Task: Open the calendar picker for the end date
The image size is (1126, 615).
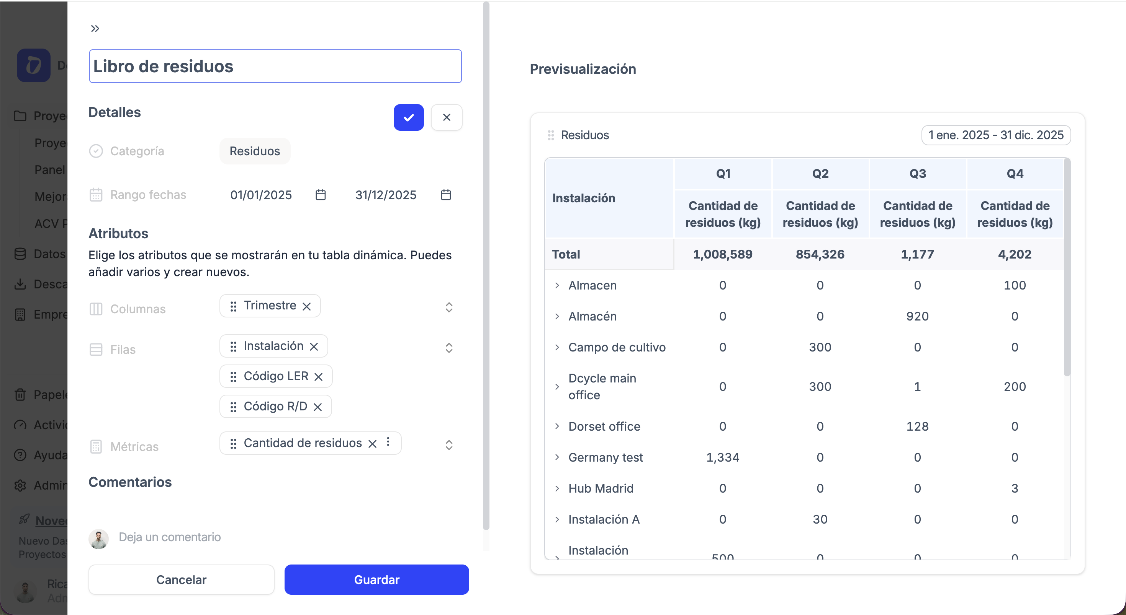Action: click(446, 195)
